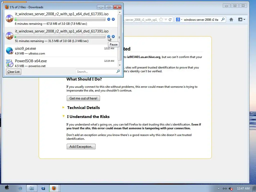Click the Downloads list scrollbar thumb
This screenshot has width=256, height=192.
[120, 37]
